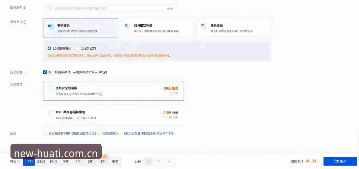Click the 台数 quantity field
The width and height of the screenshot is (359, 169).
pyautogui.click(x=159, y=162)
